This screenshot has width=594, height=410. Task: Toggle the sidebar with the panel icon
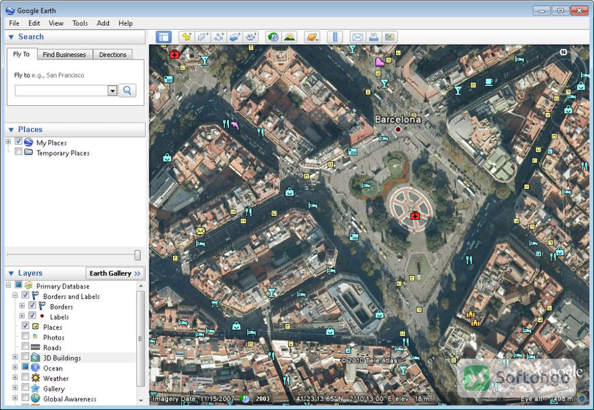click(164, 37)
